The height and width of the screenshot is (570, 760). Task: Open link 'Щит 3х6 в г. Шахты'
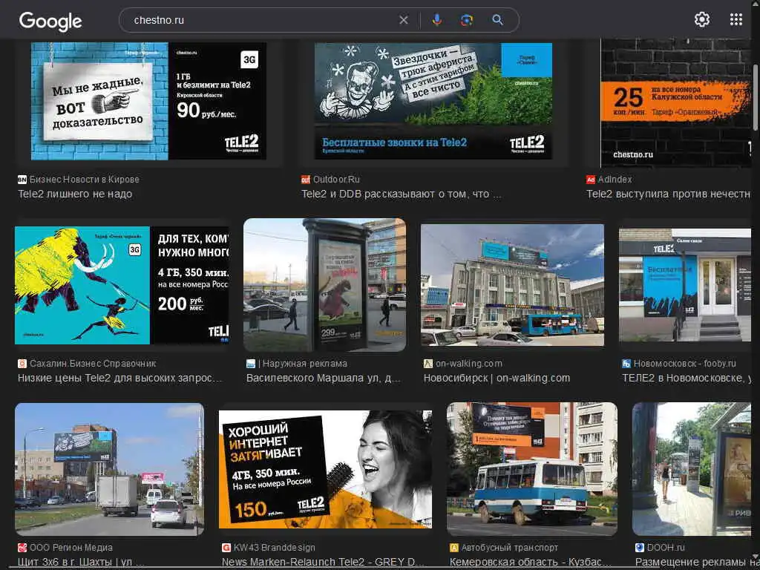(81, 563)
